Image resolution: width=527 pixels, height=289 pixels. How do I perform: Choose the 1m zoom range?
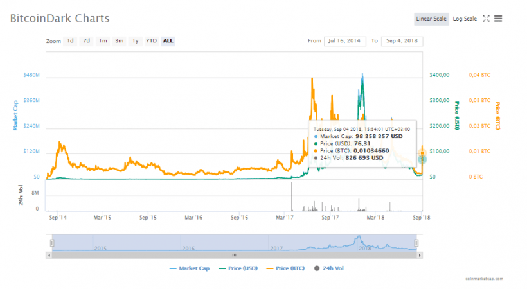[x=103, y=41]
